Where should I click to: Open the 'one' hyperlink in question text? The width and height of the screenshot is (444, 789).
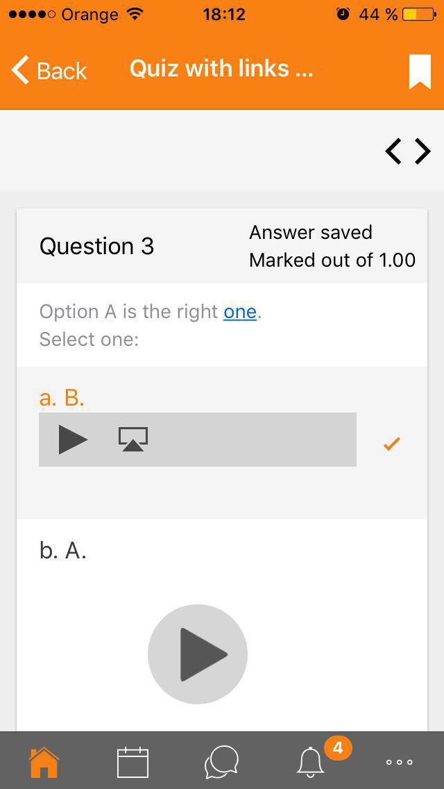240,311
